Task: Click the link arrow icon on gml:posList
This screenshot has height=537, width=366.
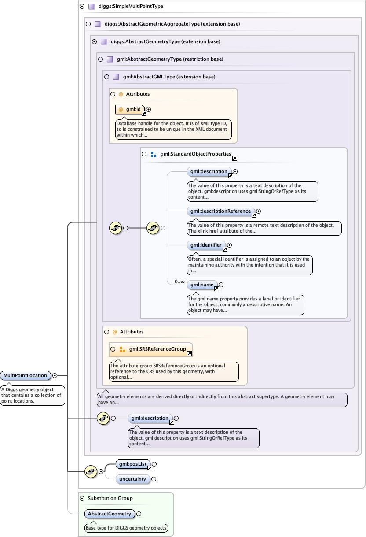Action: pyautogui.click(x=149, y=468)
